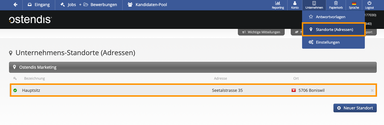Delete Hauptsitz location with x icon
This screenshot has height=125, width=384.
[372, 91]
